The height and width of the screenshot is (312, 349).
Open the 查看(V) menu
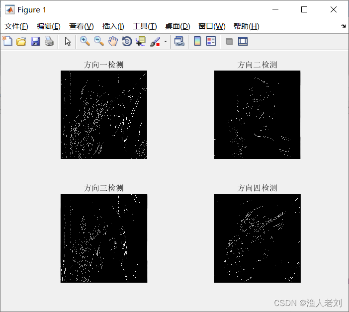81,26
